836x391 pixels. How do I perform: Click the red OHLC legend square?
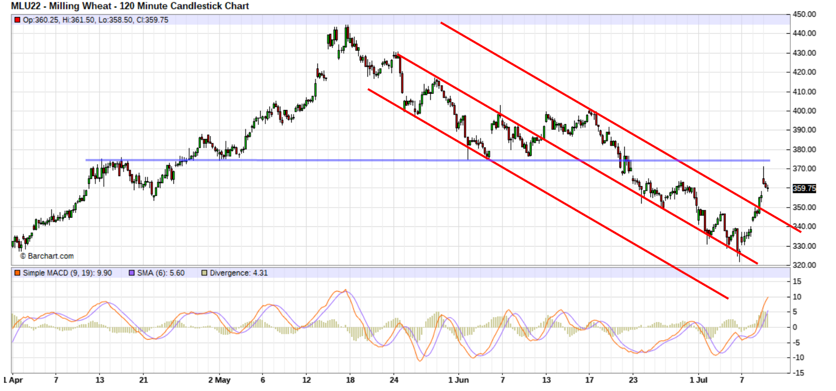pos(17,20)
